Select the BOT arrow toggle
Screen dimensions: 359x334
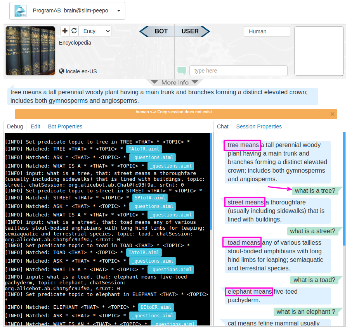click(x=157, y=31)
